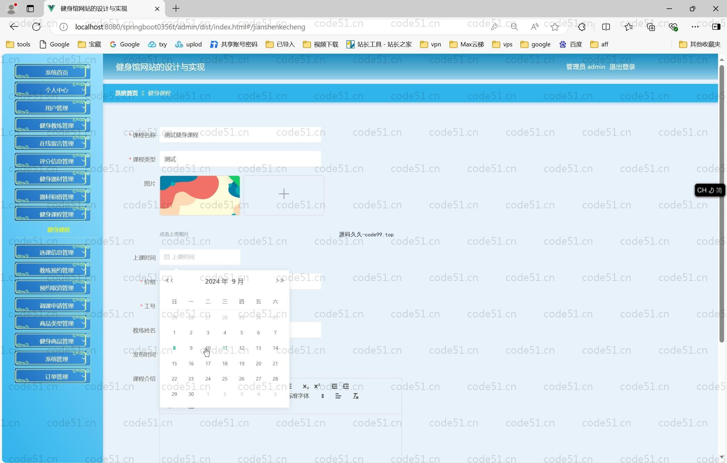Screen dimensions: 727x463
Task: Refresh the current page
Action: tap(36, 27)
